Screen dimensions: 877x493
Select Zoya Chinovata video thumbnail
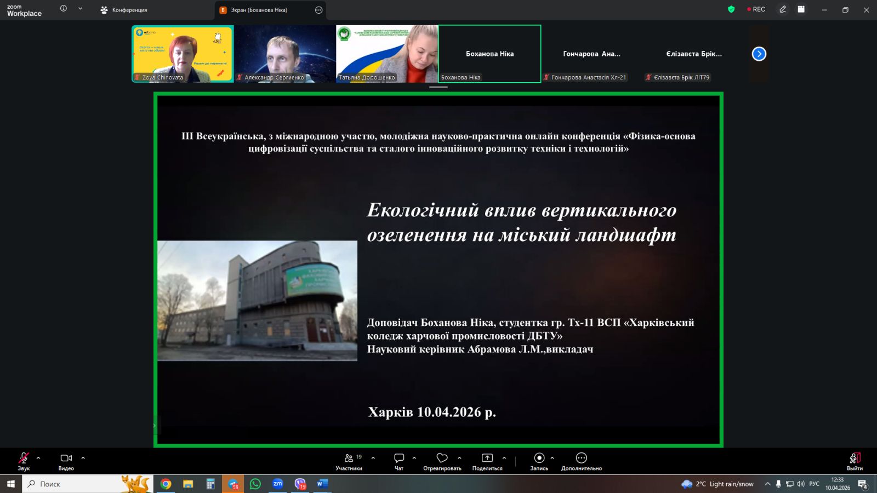(x=183, y=54)
